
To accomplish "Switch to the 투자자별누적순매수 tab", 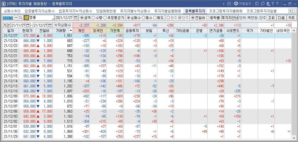I will click(135, 11).
